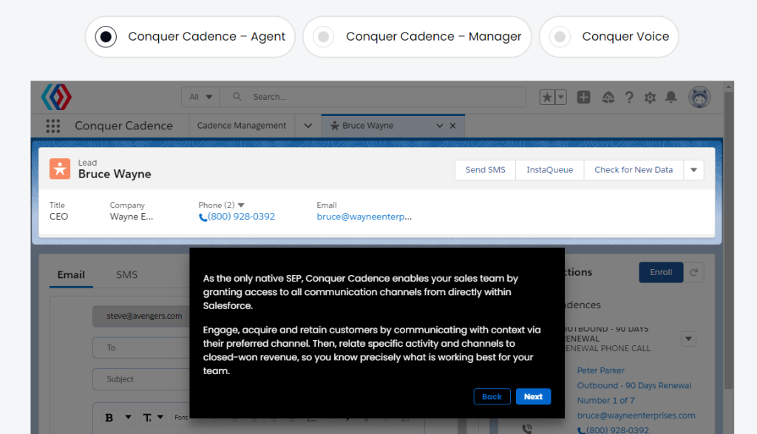Open the user profile avatar
The width and height of the screenshot is (757, 434).
point(699,98)
